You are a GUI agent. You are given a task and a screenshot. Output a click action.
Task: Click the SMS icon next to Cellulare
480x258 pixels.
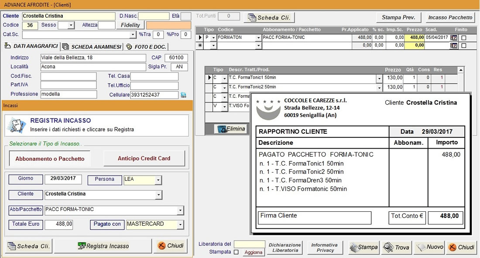[183, 95]
